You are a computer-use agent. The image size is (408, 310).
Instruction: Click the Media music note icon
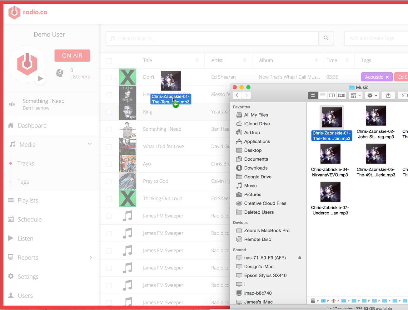pos(12,144)
